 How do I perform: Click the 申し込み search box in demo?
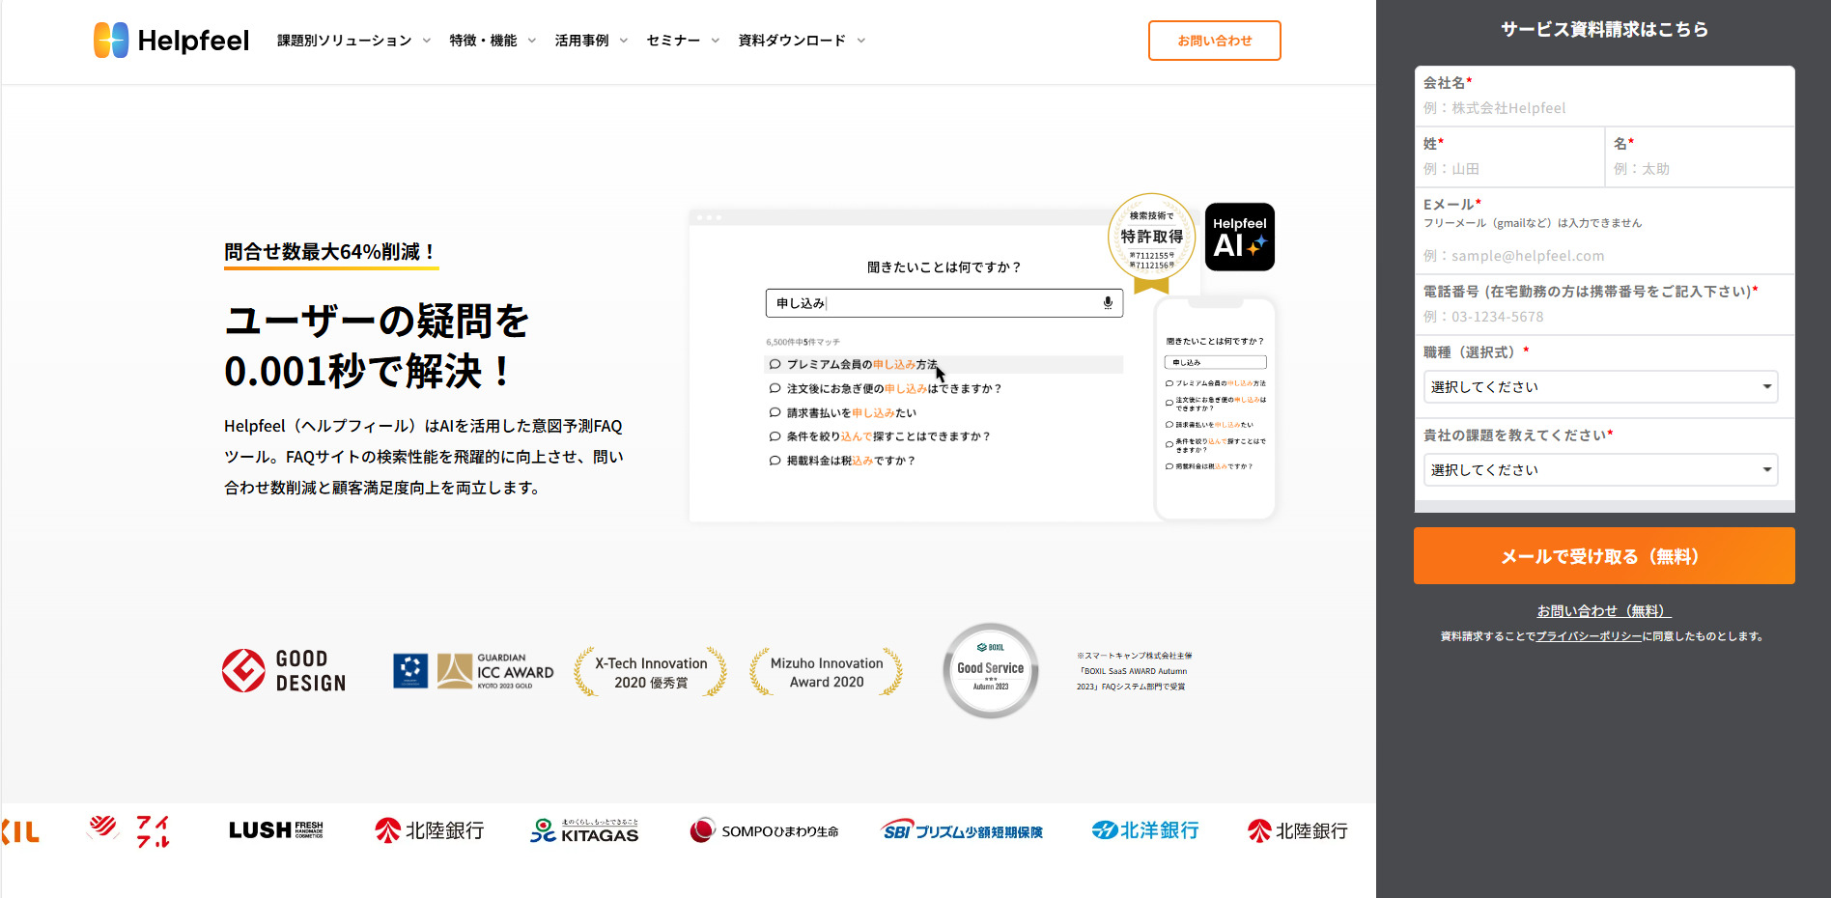pos(944,303)
